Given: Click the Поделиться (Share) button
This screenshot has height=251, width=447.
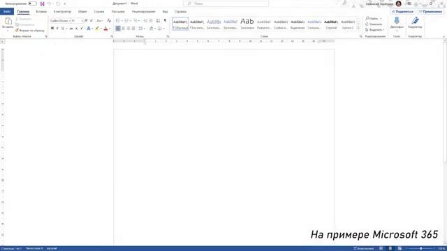Looking at the screenshot, I should coord(402,11).
